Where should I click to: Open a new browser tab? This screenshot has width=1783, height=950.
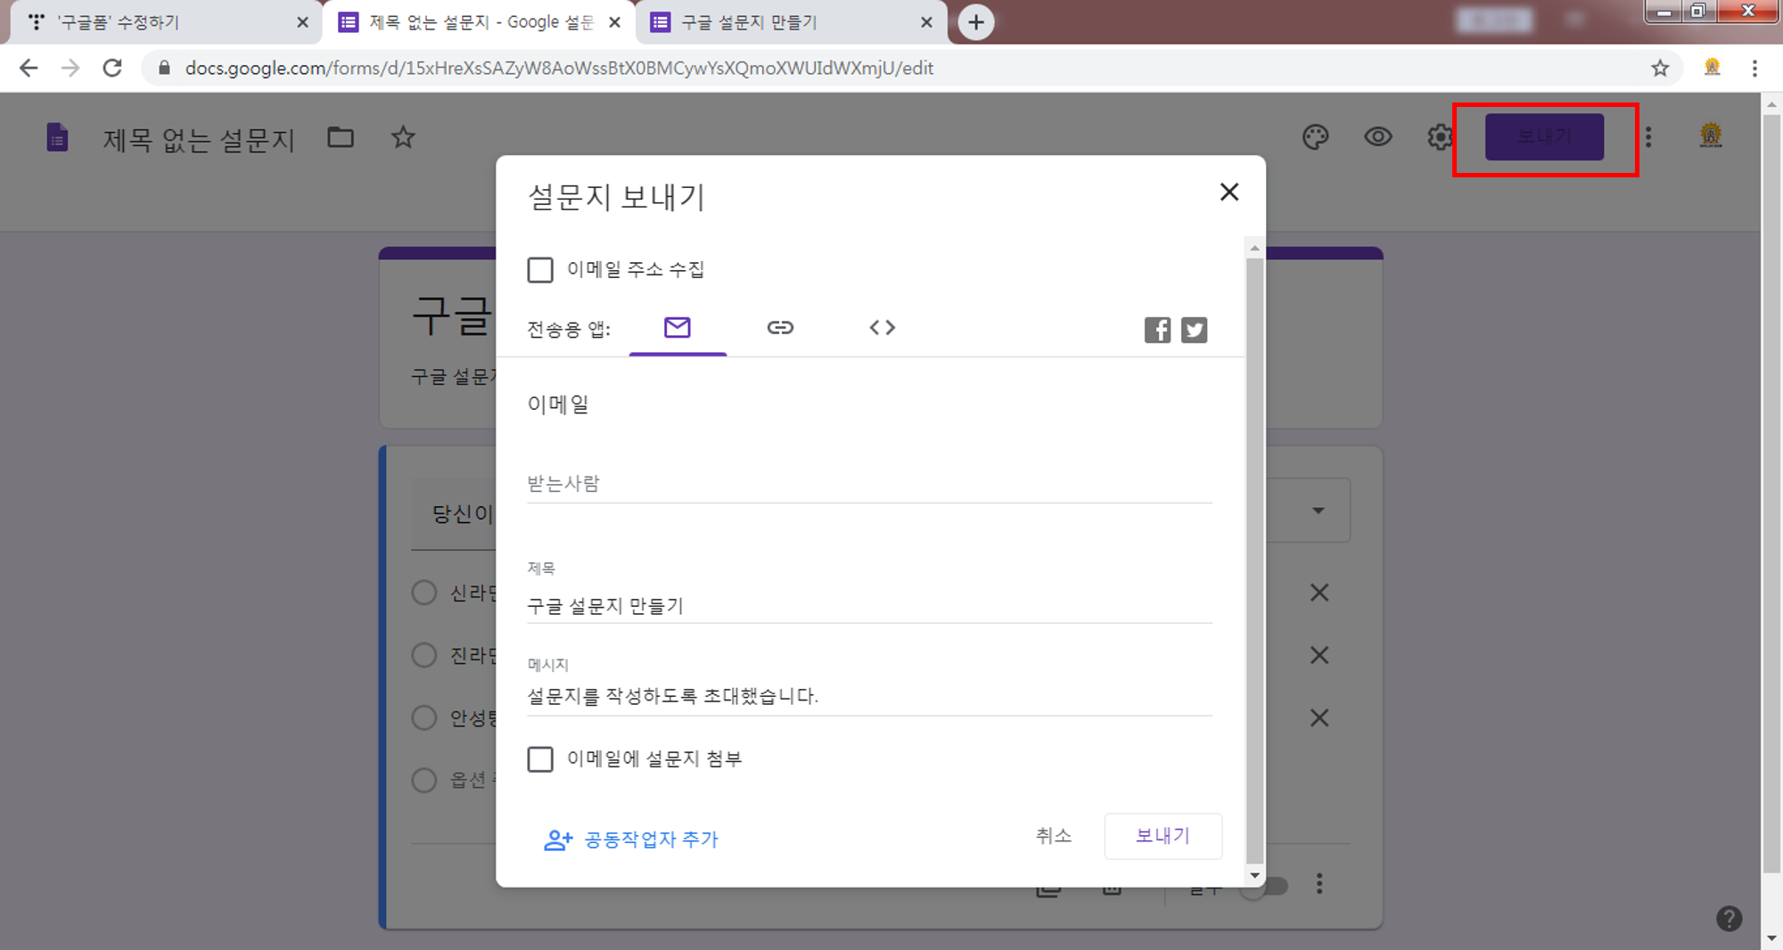point(976,22)
